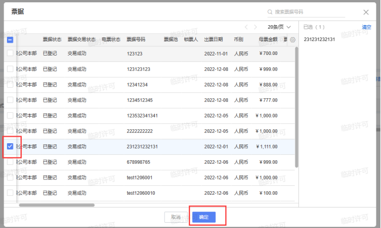Click the vertical scrollbar of the table
Screen dimensions: 381x228
(297, 107)
